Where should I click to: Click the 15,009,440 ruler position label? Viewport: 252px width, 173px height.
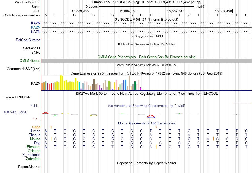pyautogui.click(x=128, y=11)
